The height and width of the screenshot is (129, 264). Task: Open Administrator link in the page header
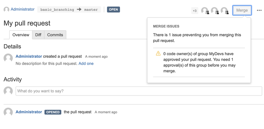tap(23, 9)
